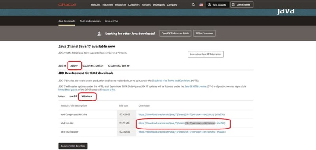Click the Java cup icon in banner

point(99,34)
